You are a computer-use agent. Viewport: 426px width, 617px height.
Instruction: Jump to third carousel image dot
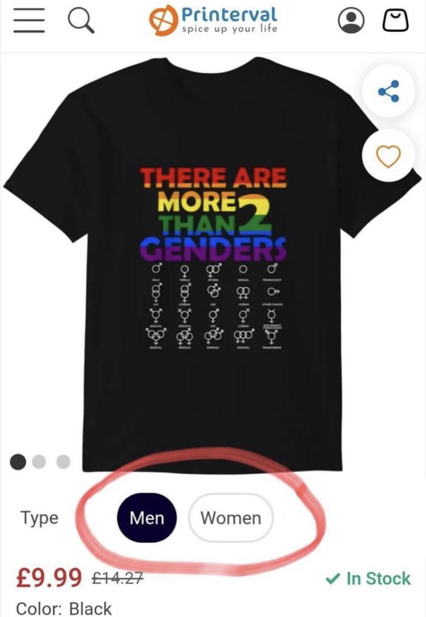click(x=63, y=461)
